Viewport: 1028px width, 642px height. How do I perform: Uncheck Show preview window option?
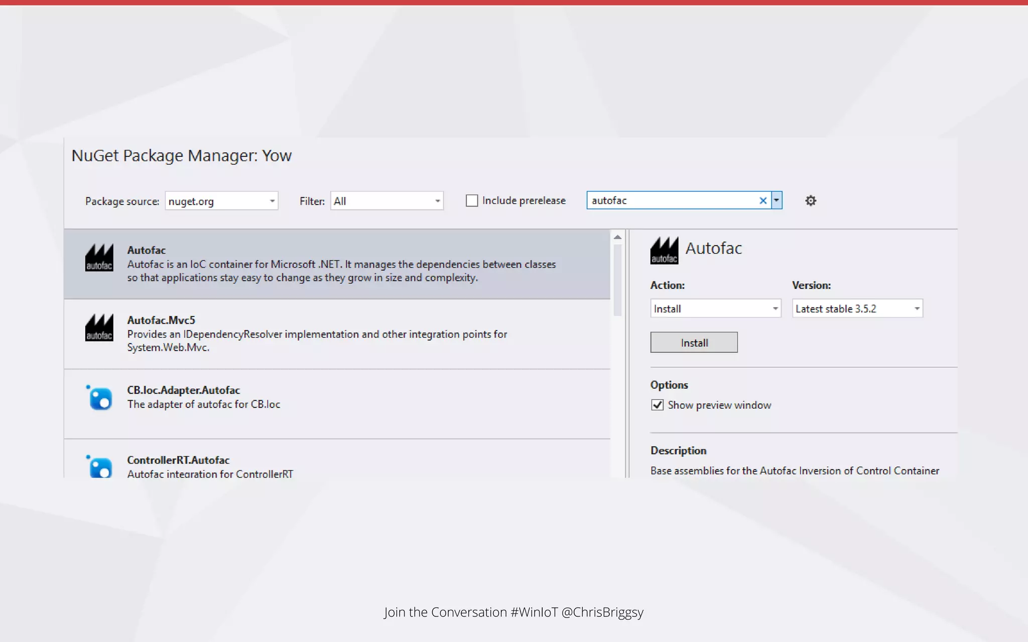[657, 405]
